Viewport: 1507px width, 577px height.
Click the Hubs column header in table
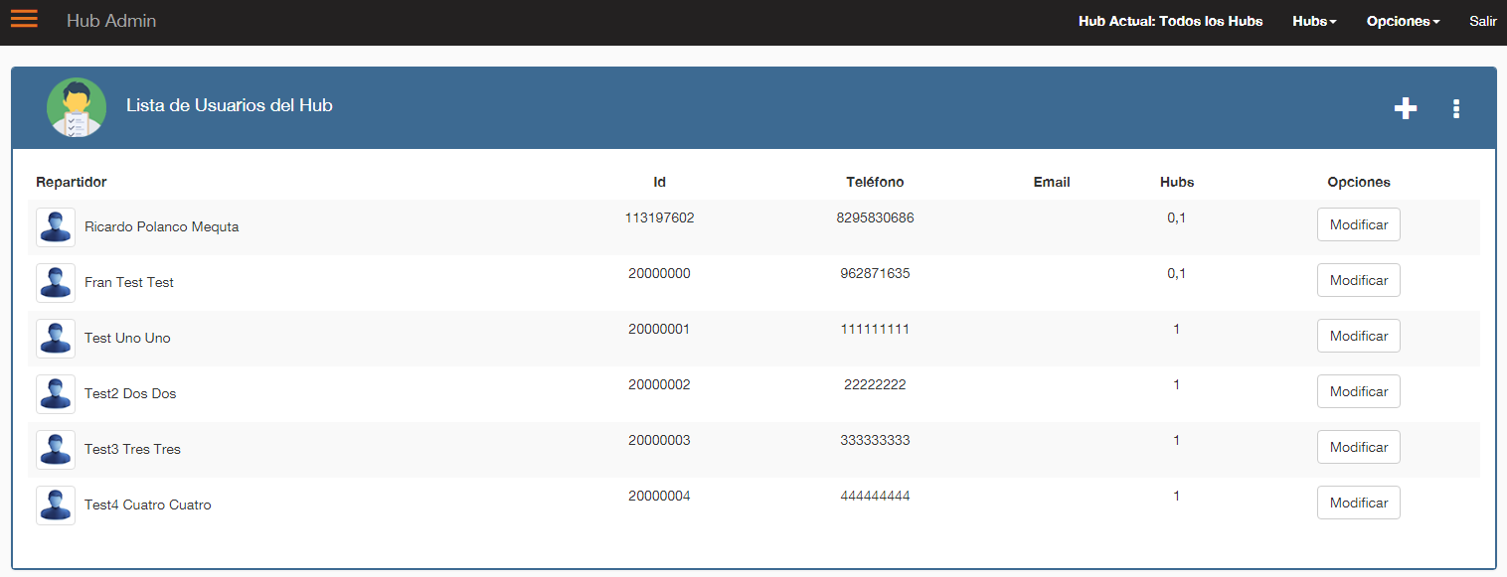[1177, 182]
